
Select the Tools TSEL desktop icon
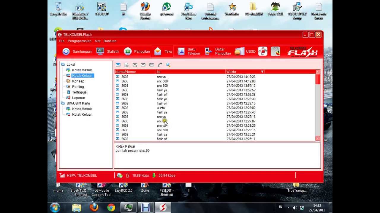coord(275,9)
